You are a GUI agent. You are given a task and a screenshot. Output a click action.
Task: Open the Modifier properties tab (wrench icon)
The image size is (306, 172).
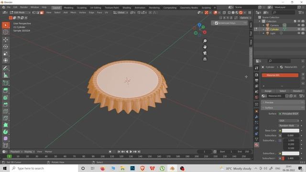[257, 117]
